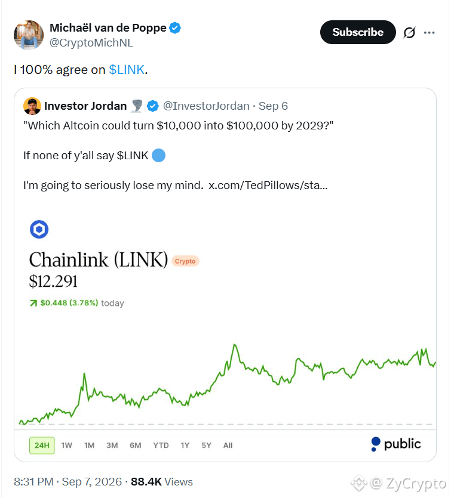Screen dimensions: 451x498
Task: Click the green up-arrow price change indicator
Action: [33, 304]
